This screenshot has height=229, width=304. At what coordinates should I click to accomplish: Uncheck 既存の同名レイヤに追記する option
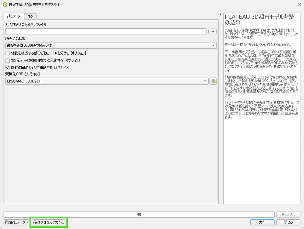coord(8,68)
